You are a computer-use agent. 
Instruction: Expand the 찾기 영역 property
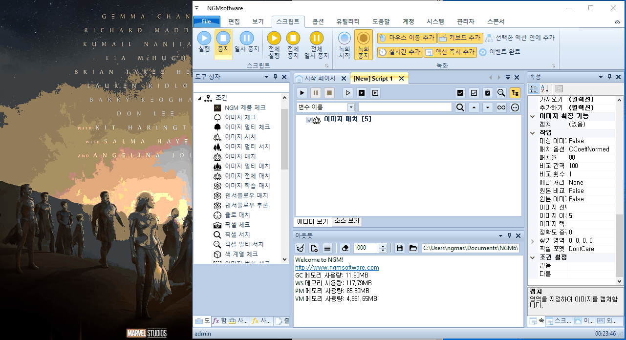click(x=533, y=241)
